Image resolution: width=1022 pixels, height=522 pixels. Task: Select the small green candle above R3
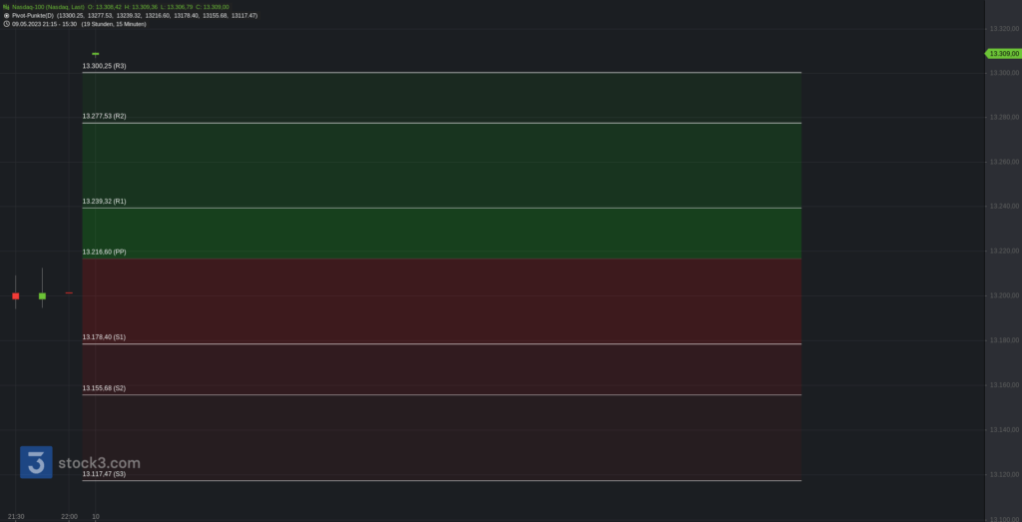coord(96,54)
